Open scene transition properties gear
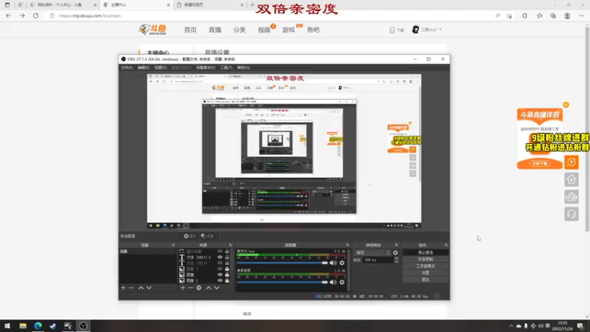Image resolution: width=590 pixels, height=332 pixels. pos(395,252)
